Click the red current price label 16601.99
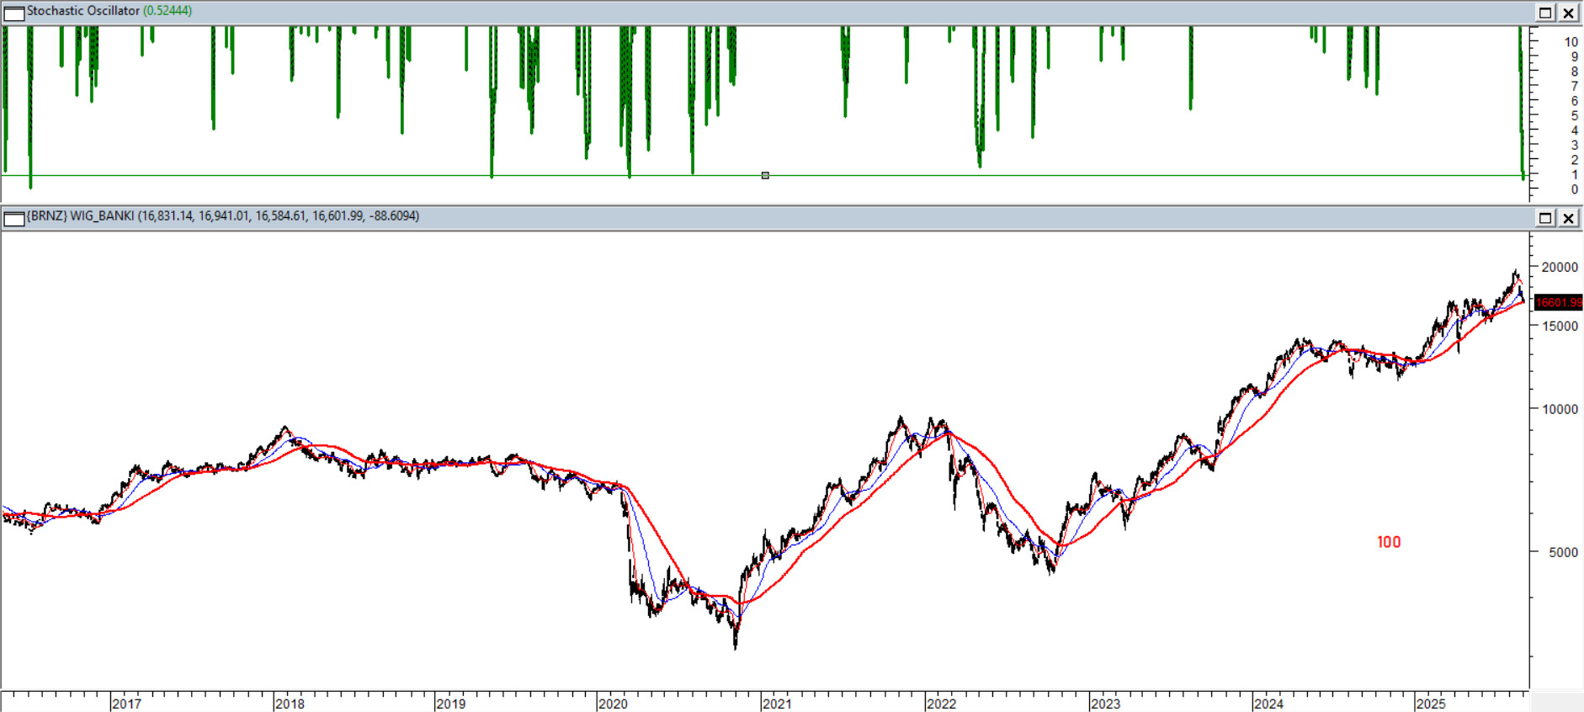This screenshot has width=1584, height=712. 1558,302
